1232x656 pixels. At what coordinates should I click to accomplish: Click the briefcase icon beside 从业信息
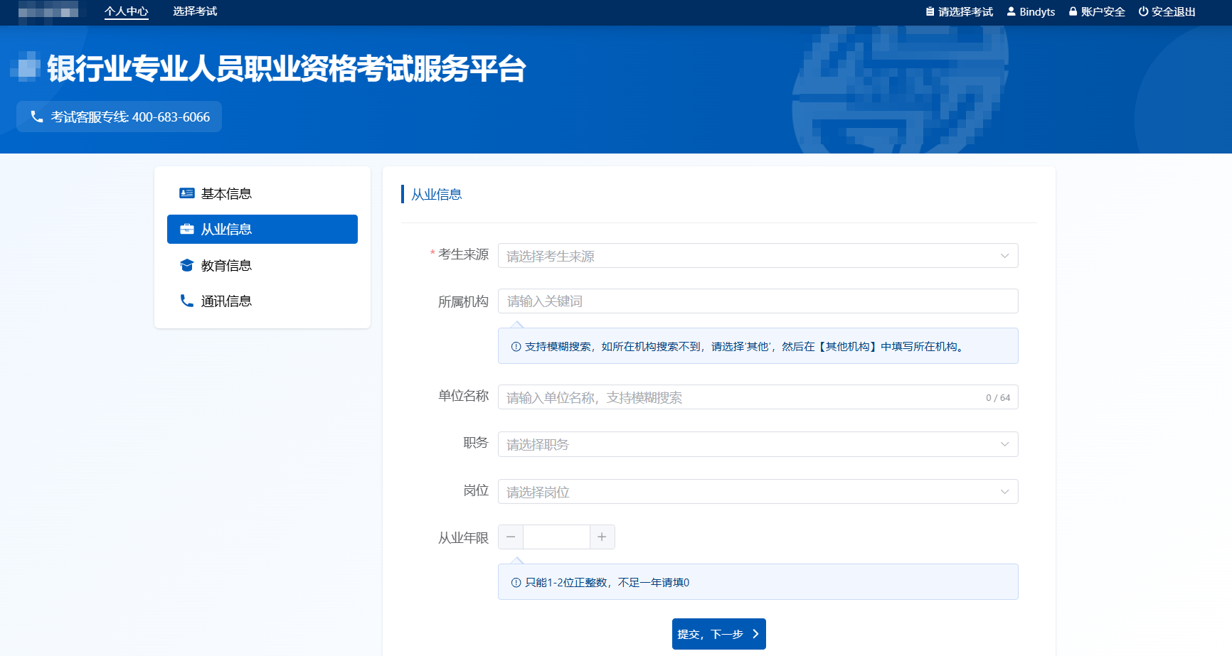pyautogui.click(x=187, y=229)
